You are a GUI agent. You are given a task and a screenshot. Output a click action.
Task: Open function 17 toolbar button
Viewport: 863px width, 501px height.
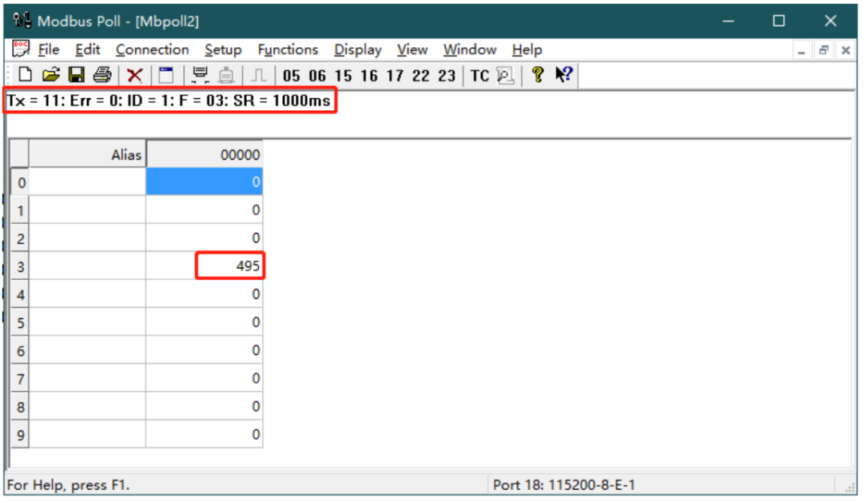[395, 76]
